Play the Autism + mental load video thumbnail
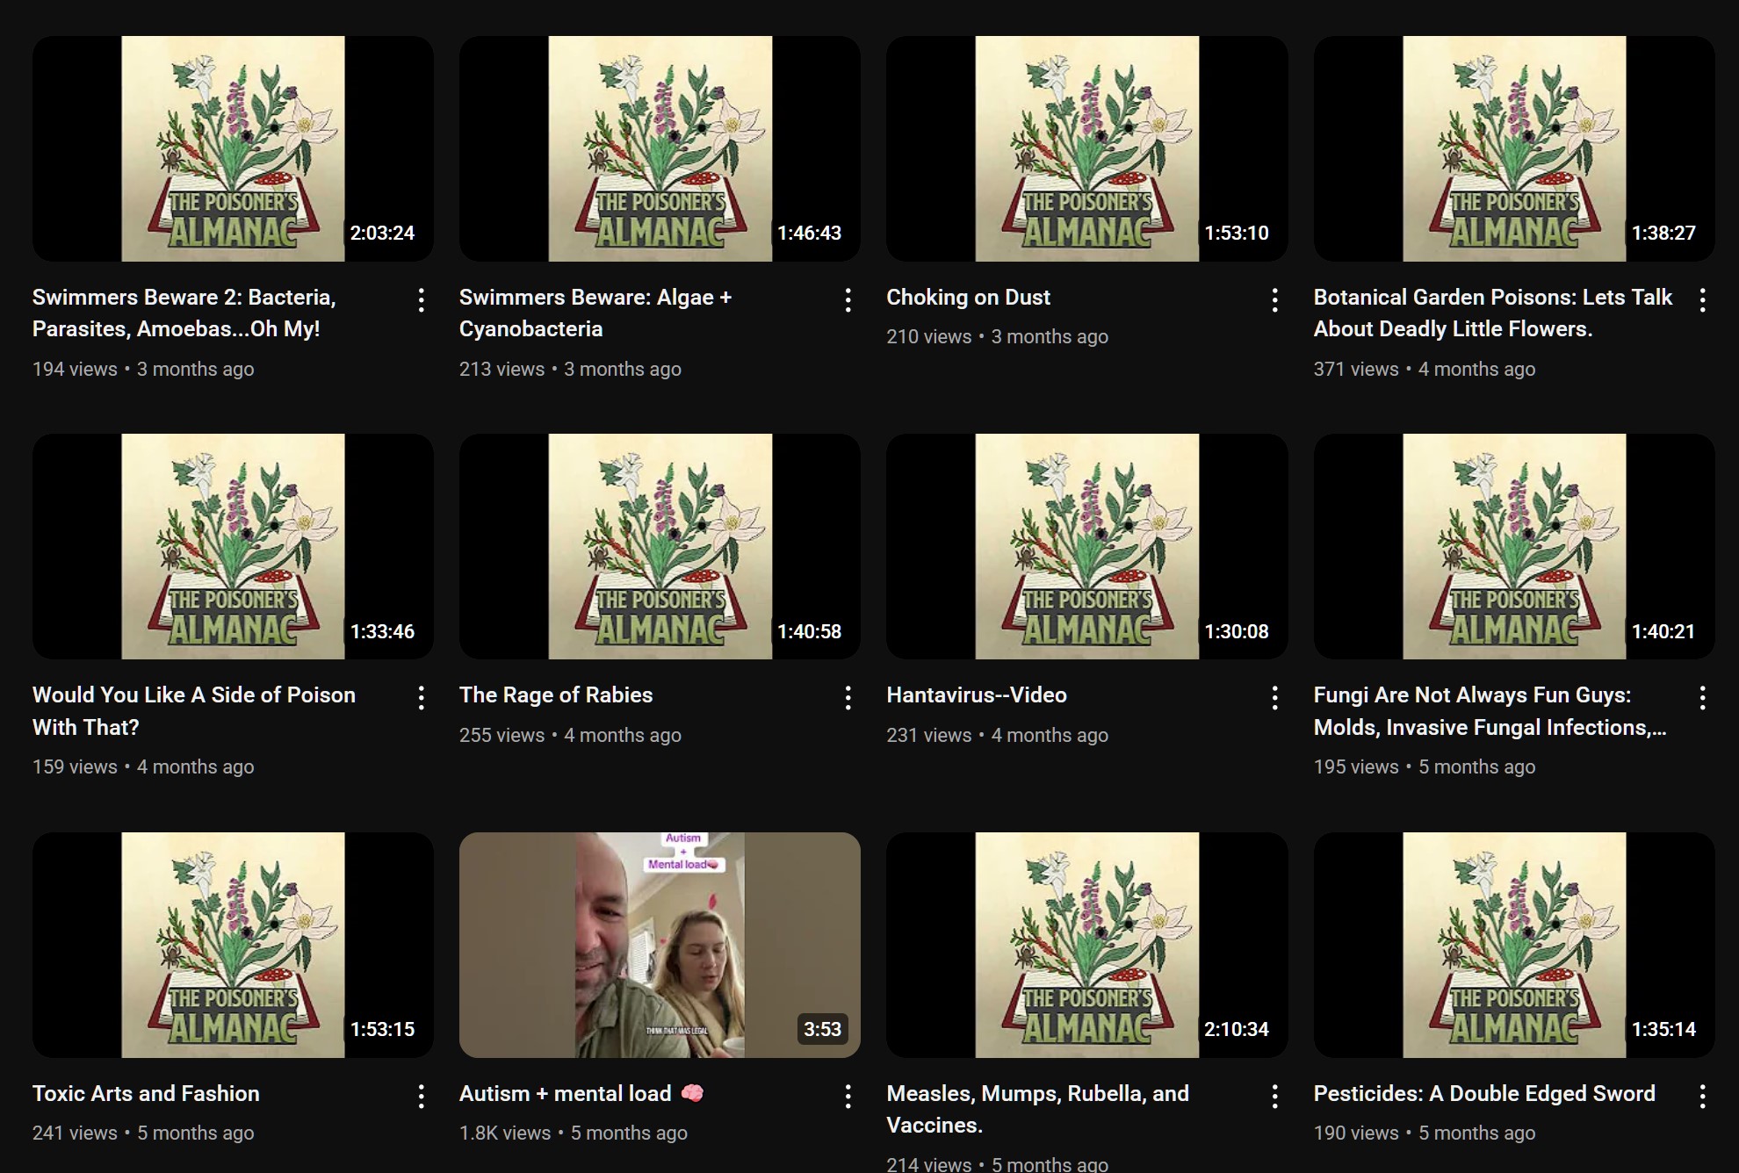Image resolution: width=1739 pixels, height=1173 pixels. (660, 945)
